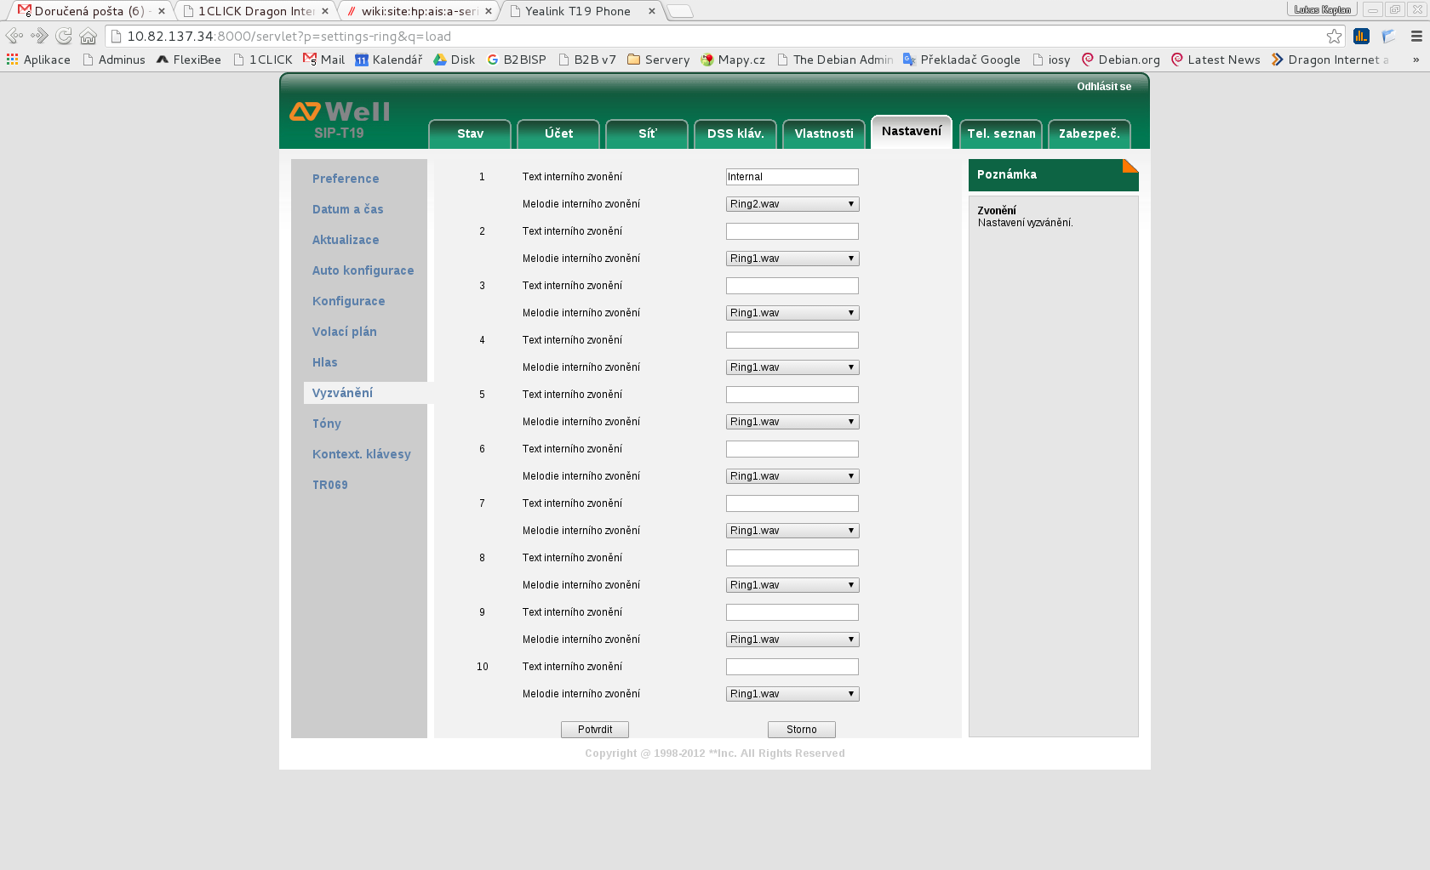Bookmark page with the star icon

[x=1334, y=36]
